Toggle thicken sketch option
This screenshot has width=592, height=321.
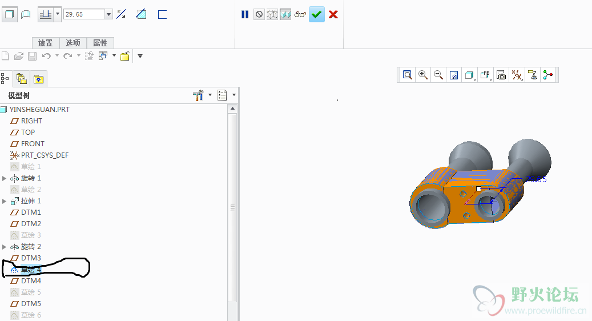tap(162, 15)
